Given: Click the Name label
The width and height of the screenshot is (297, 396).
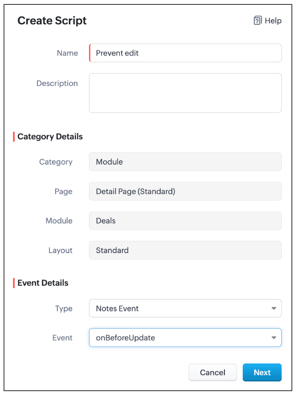Looking at the screenshot, I should click(67, 53).
